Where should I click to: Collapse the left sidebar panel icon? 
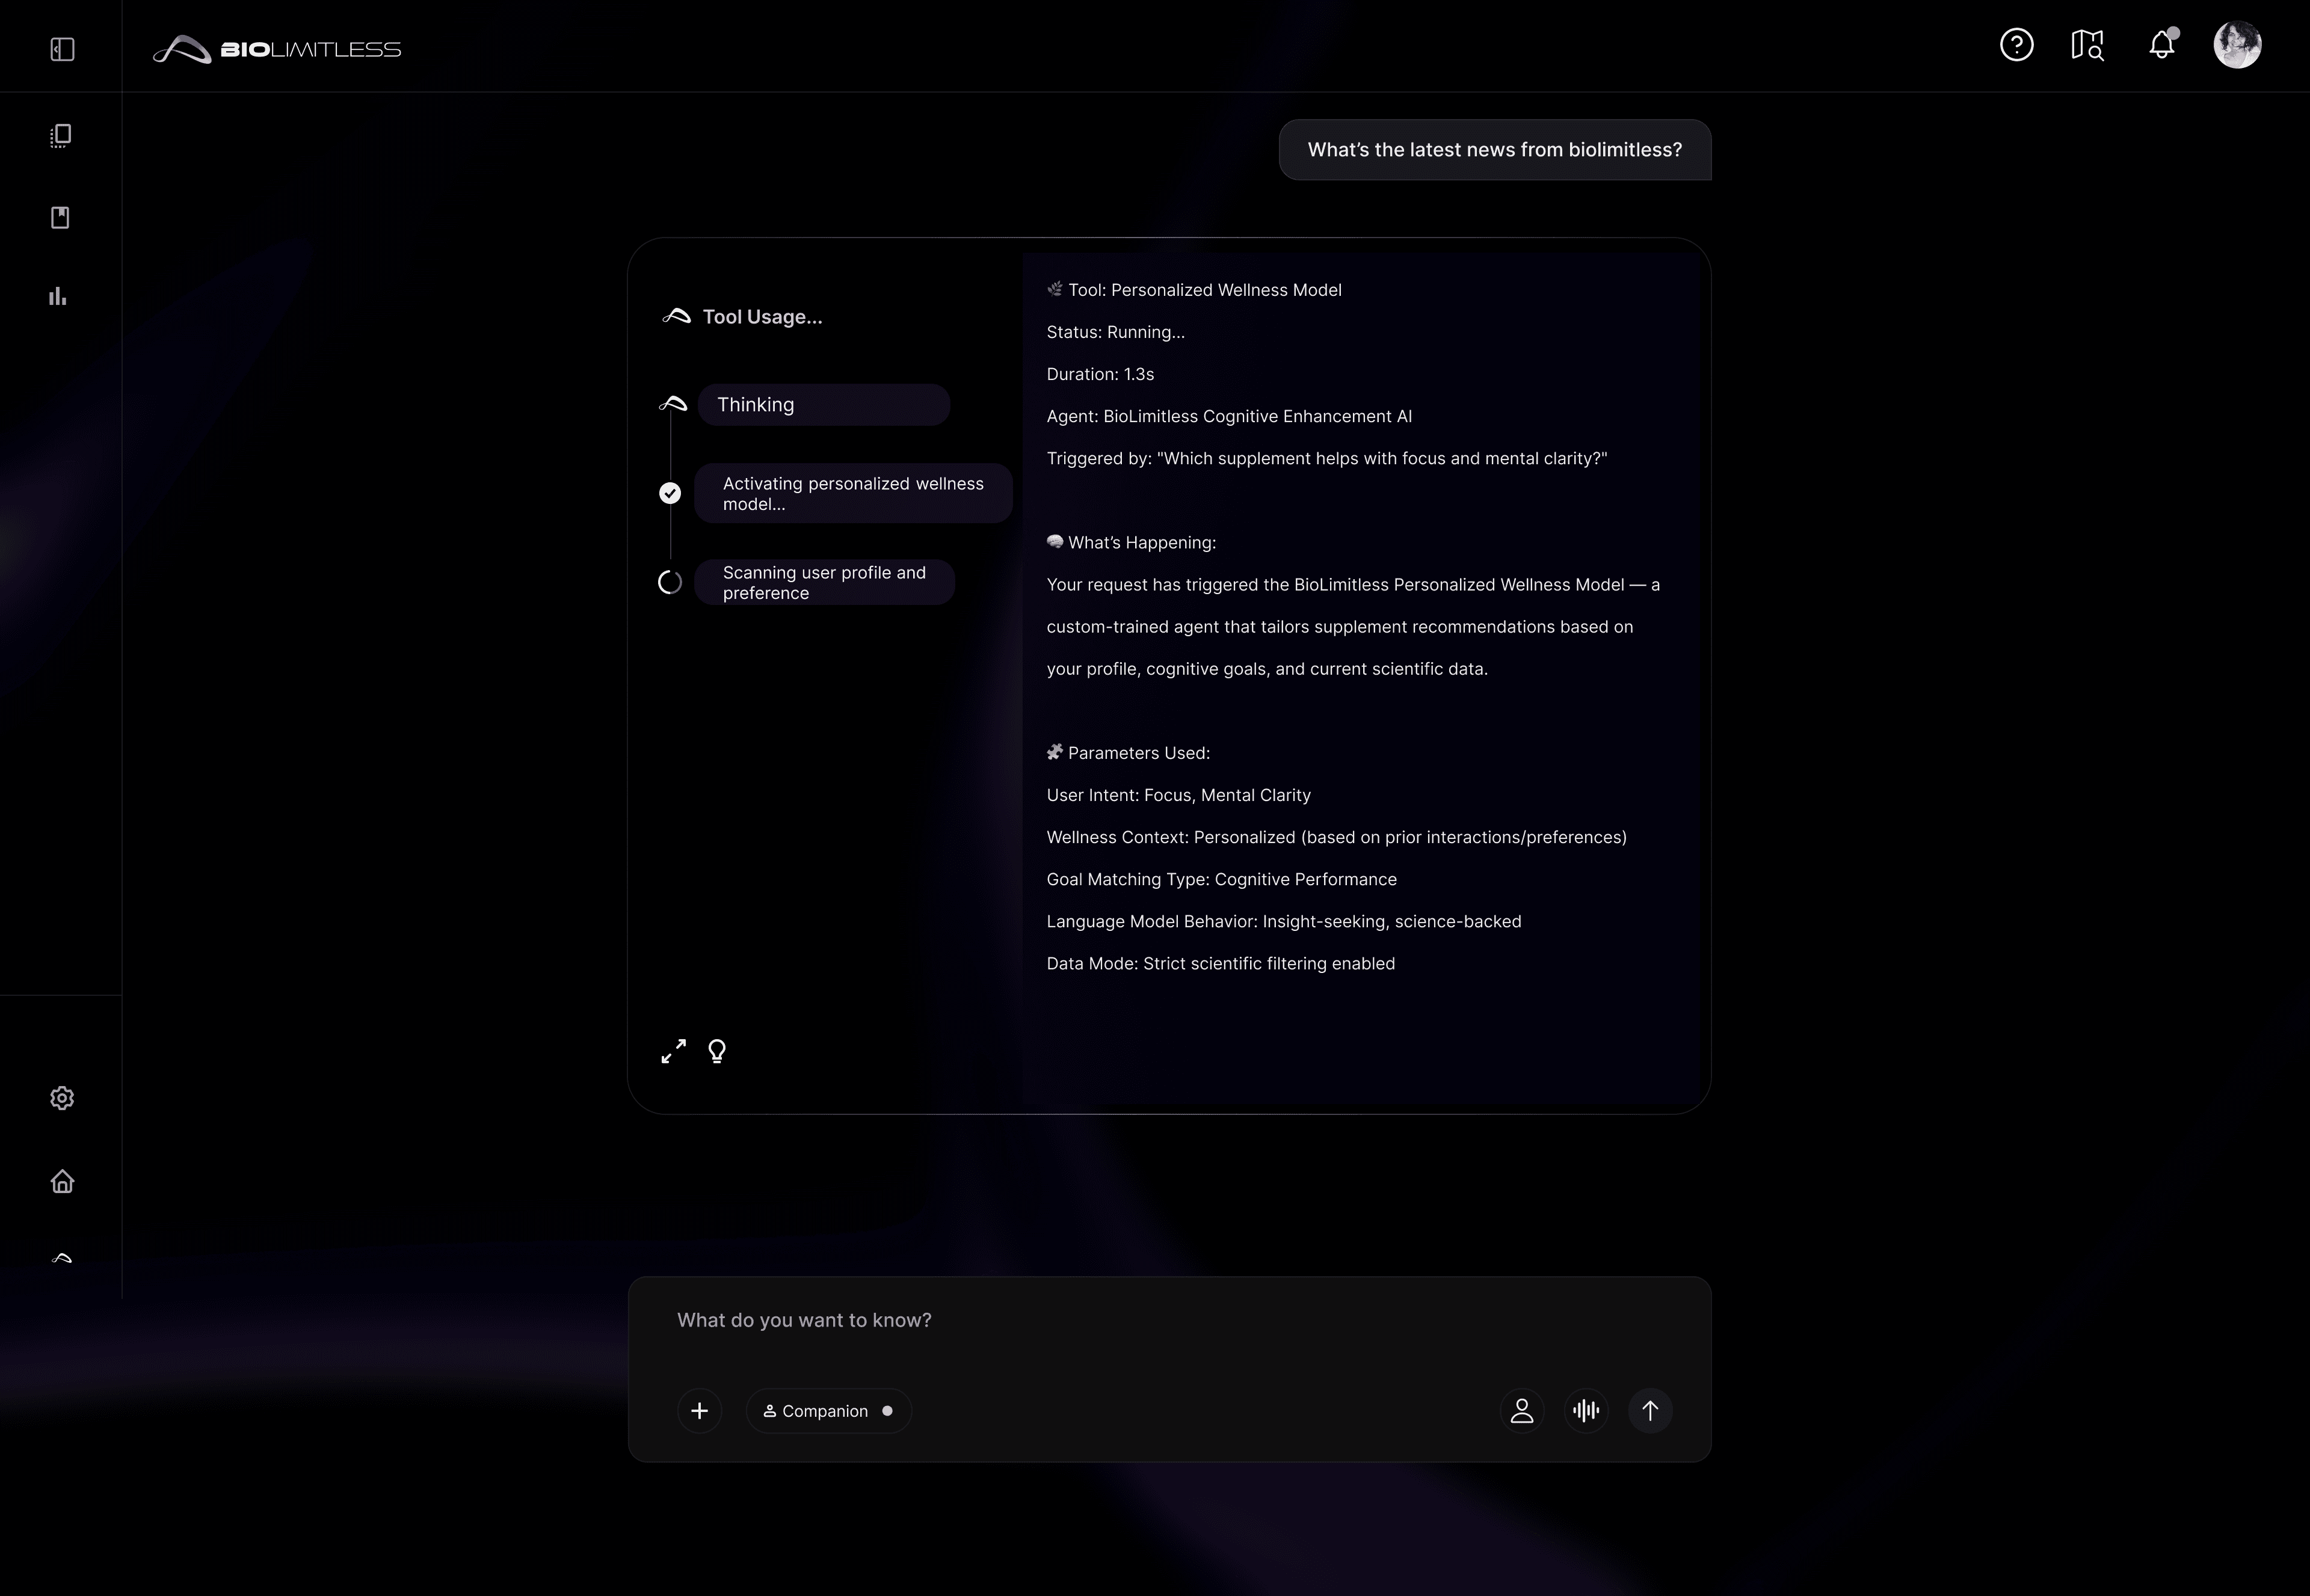62,49
